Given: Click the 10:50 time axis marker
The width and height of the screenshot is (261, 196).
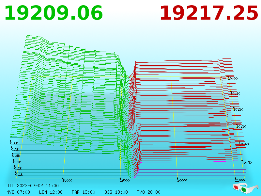Looking at the screenshot, I should tap(247, 162).
